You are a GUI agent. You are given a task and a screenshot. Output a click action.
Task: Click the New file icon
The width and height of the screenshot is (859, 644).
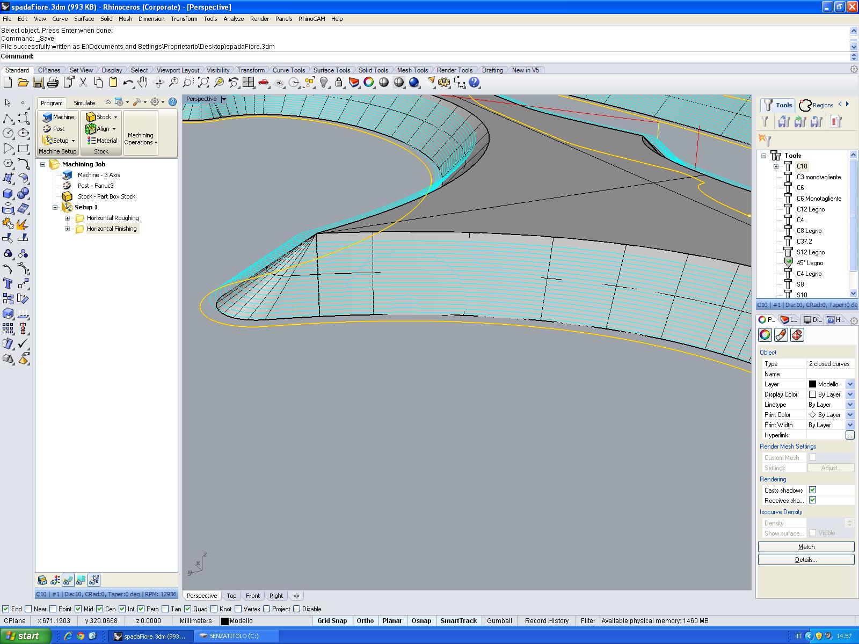(8, 82)
